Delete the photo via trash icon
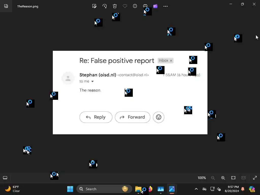 (115, 6)
